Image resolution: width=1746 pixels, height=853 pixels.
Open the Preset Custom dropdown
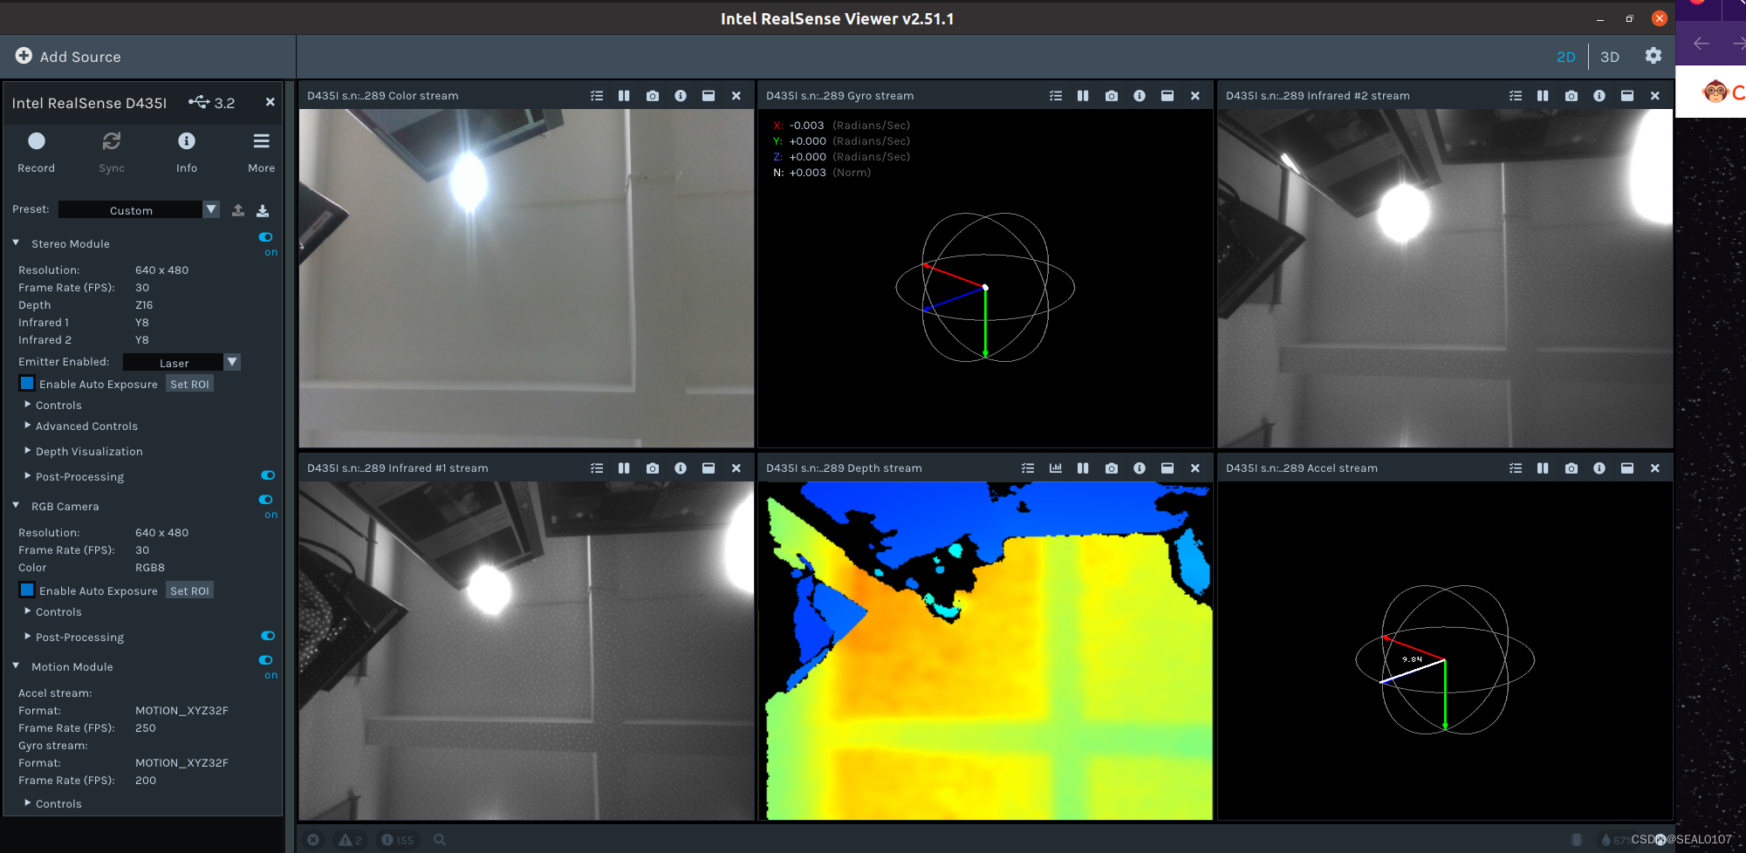pos(139,210)
